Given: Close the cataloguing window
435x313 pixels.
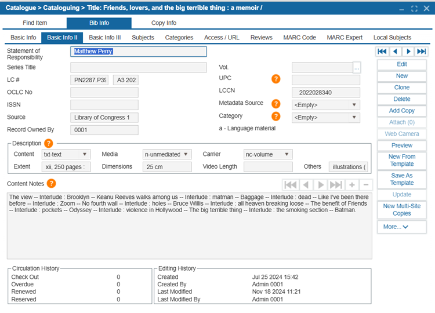Looking at the screenshot, I should (427, 9).
